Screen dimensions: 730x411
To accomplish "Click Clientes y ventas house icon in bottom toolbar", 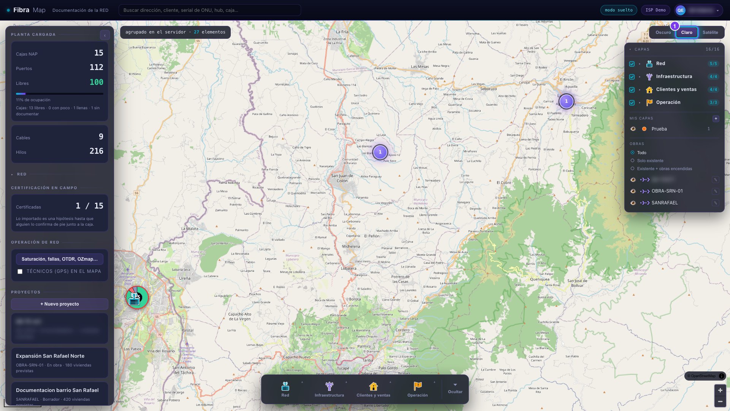I will [x=373, y=386].
